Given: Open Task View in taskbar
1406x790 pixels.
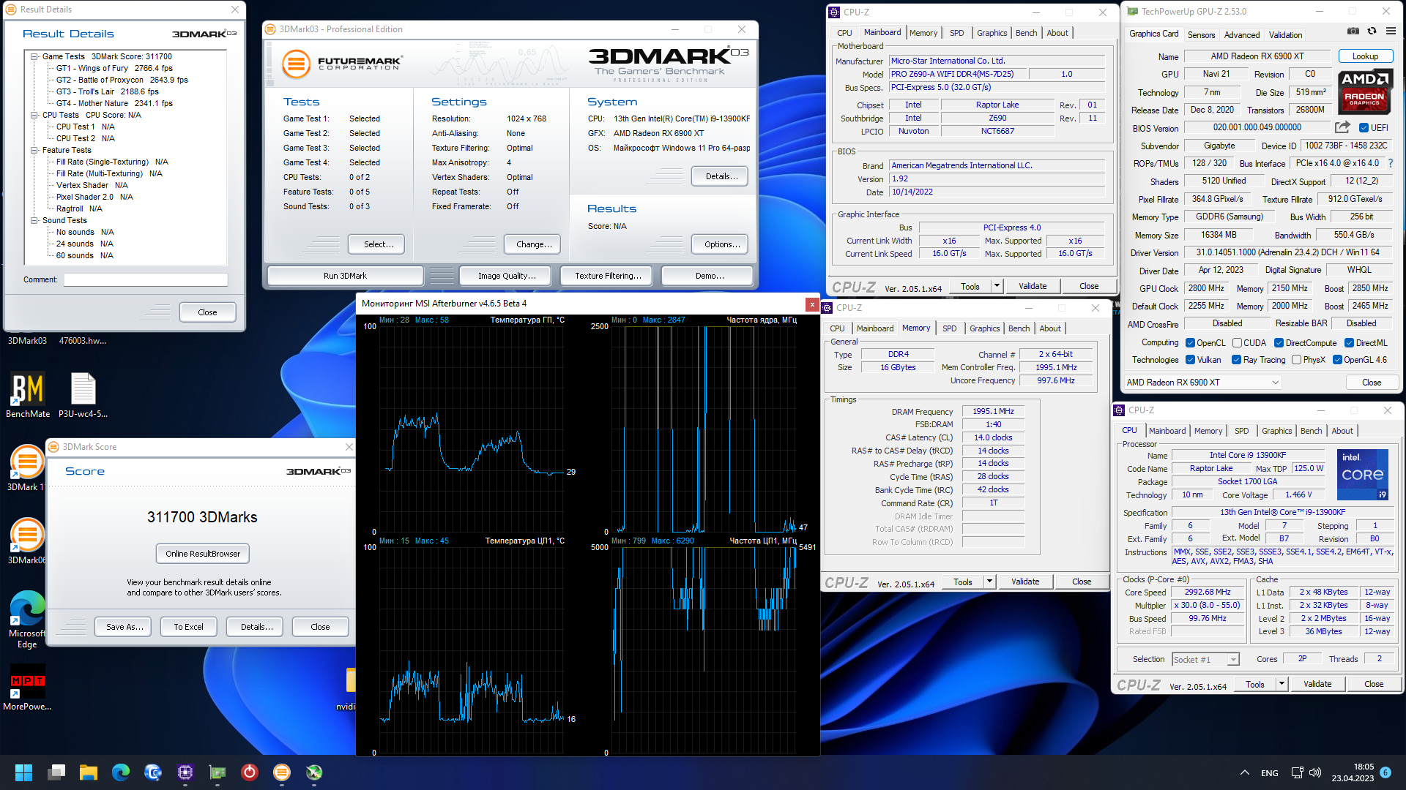Looking at the screenshot, I should (56, 772).
